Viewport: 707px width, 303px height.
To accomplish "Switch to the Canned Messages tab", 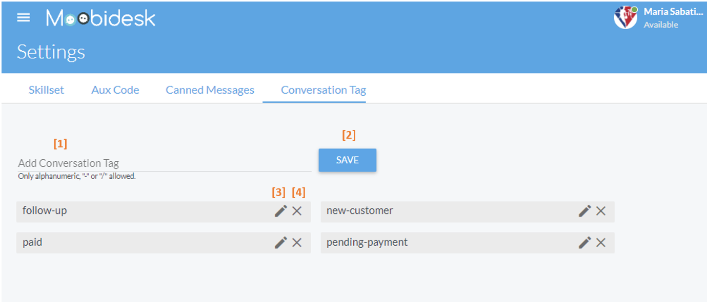I will [210, 90].
